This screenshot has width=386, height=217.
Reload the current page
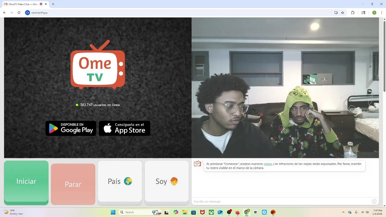(x=19, y=13)
